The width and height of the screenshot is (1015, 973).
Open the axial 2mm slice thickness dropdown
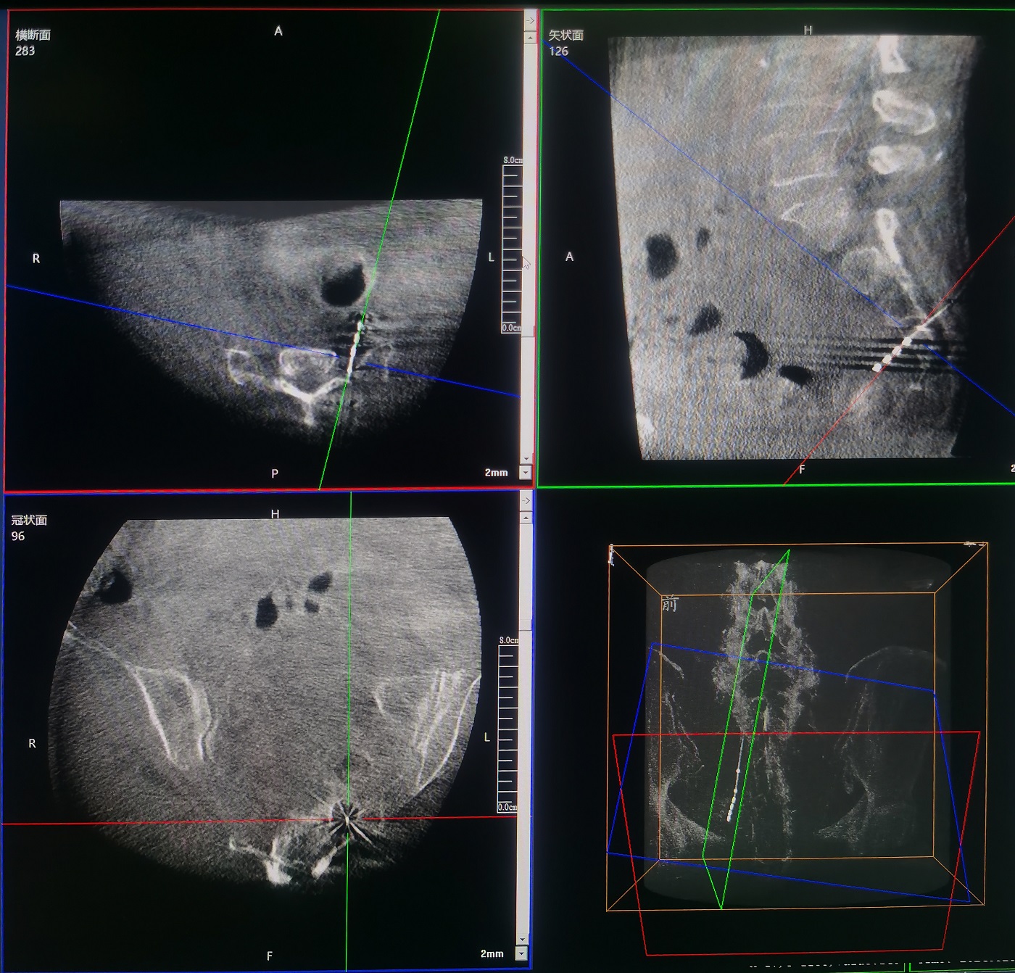[526, 473]
